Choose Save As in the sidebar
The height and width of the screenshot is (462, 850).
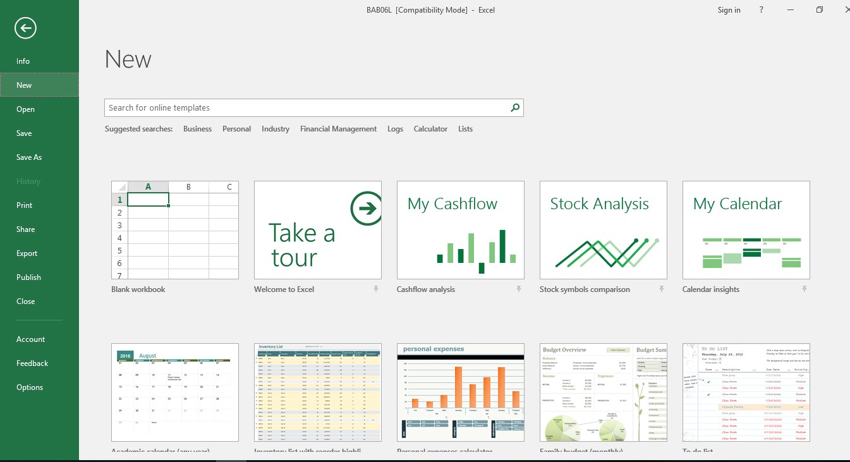point(39,157)
